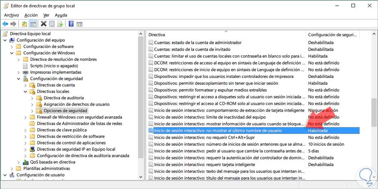Image resolution: width=378 pixels, height=189 pixels.
Task: Open the Acción menu
Action: (31, 15)
